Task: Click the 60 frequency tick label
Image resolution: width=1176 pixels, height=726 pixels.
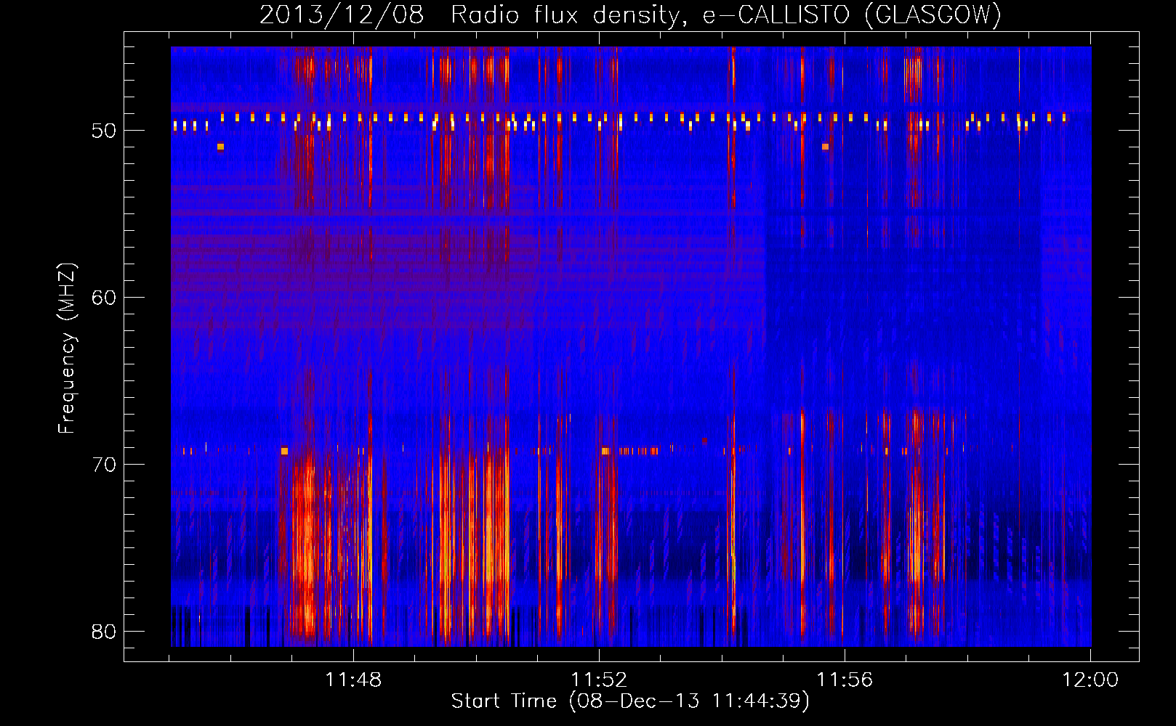Action: 104,298
